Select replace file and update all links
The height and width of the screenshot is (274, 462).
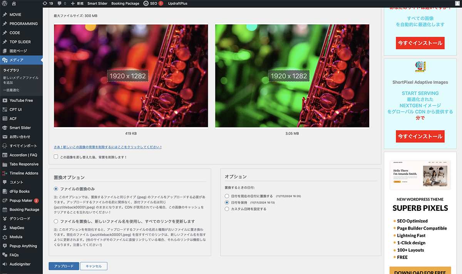pyautogui.click(x=56, y=222)
